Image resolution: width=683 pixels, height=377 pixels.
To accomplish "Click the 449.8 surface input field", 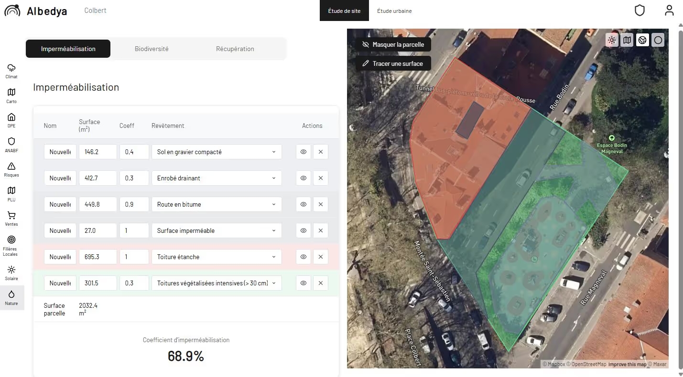I will click(98, 204).
